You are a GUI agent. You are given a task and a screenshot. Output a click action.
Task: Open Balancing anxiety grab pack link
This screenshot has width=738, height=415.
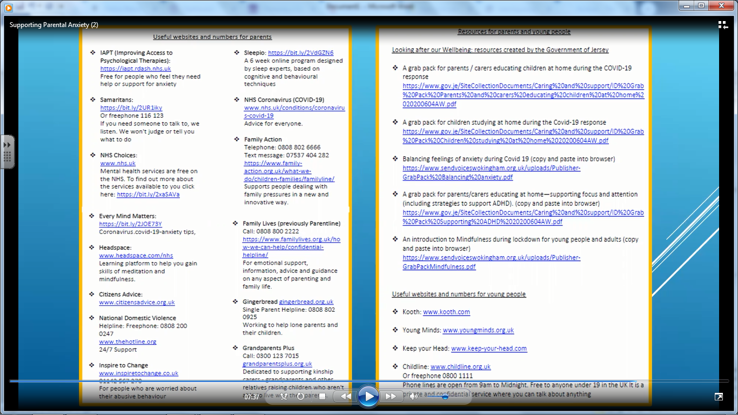(x=492, y=172)
